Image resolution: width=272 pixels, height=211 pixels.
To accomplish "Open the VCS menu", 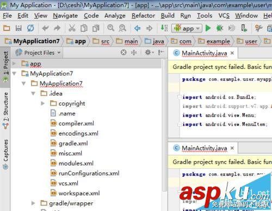I will pyautogui.click(x=224, y=16).
